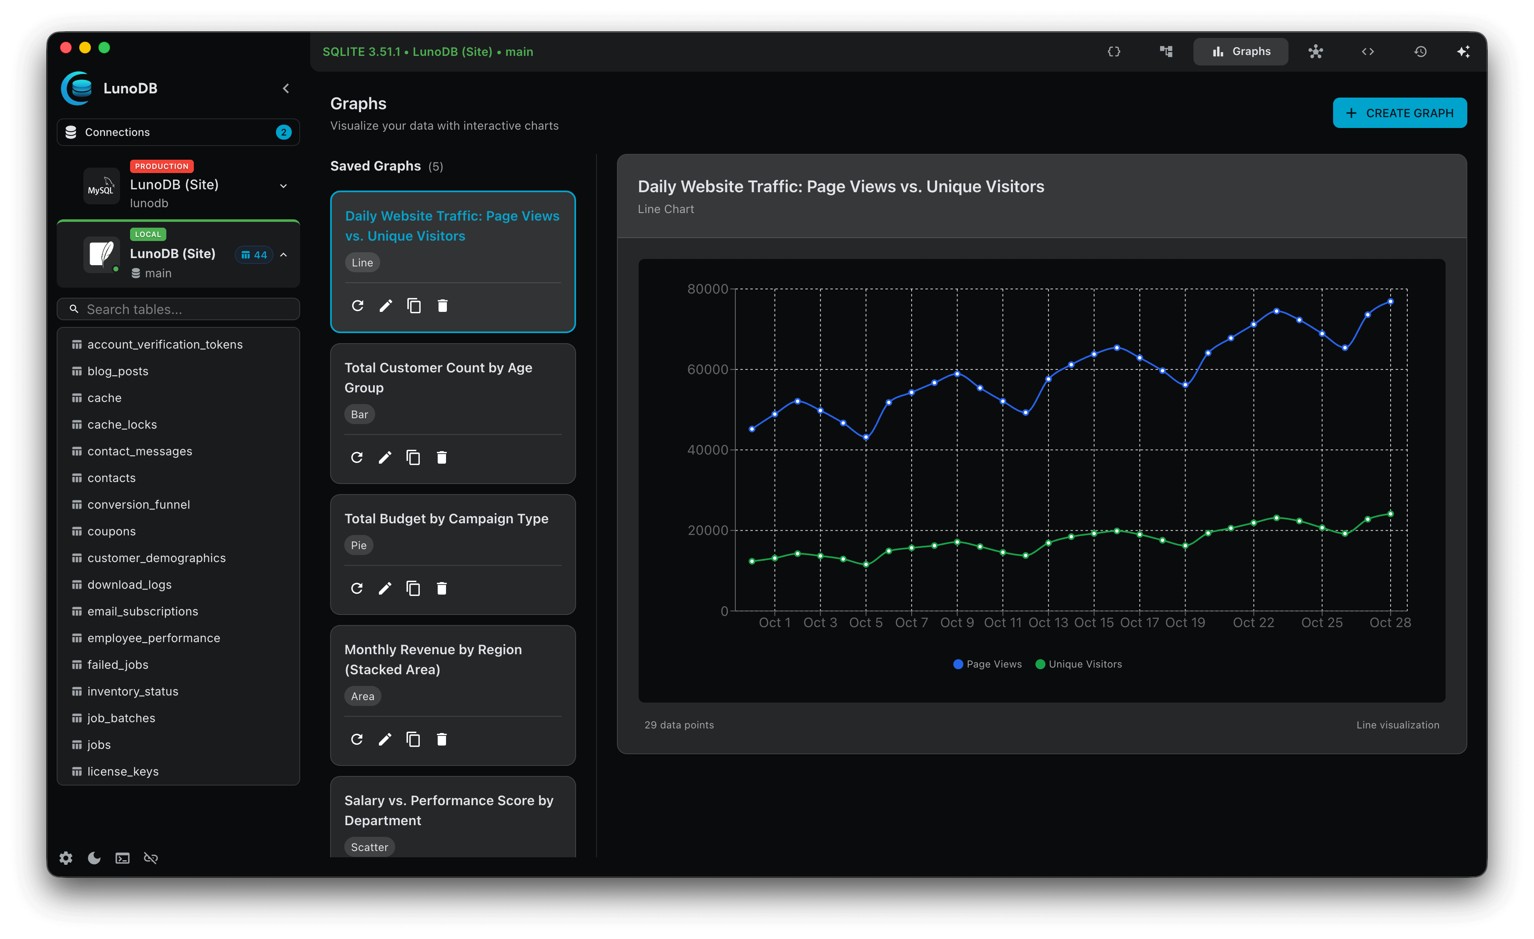Open the schema diagram view icon

(x=1166, y=51)
